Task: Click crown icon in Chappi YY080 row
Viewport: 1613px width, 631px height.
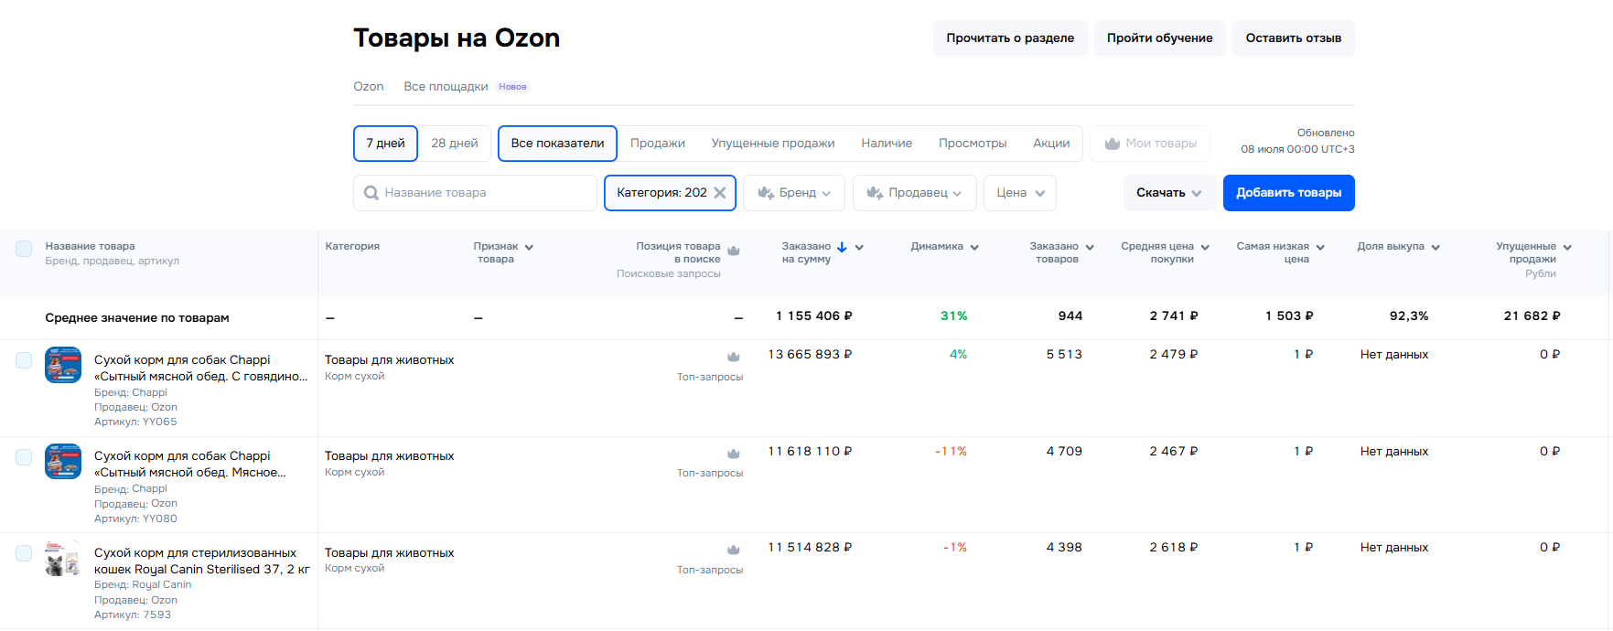Action: pos(734,454)
